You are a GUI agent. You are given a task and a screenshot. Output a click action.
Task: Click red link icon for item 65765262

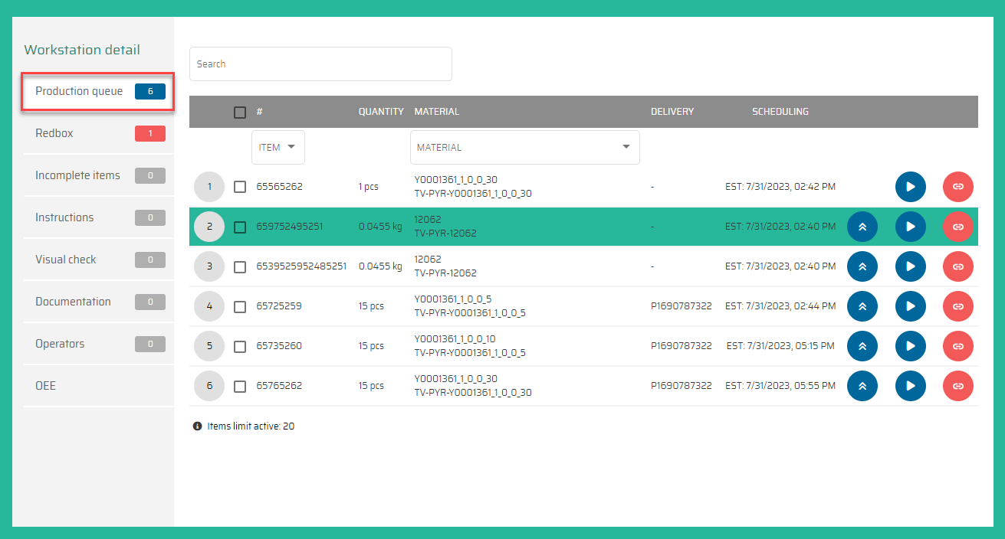pyautogui.click(x=957, y=386)
